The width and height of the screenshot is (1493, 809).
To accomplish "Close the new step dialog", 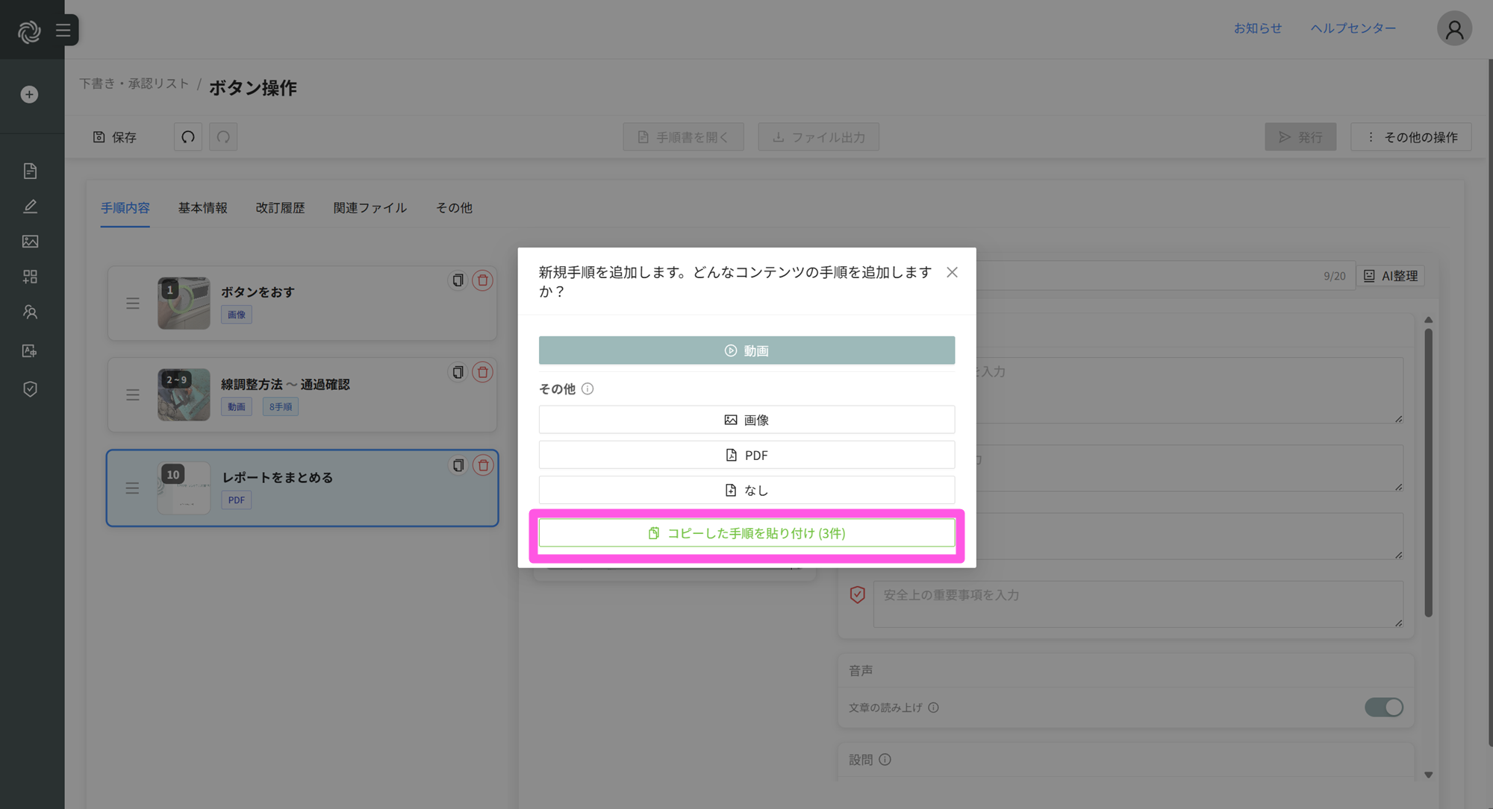I will click(x=952, y=272).
